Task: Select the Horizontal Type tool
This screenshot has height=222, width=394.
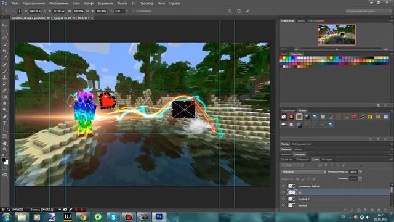Action: point(4,123)
